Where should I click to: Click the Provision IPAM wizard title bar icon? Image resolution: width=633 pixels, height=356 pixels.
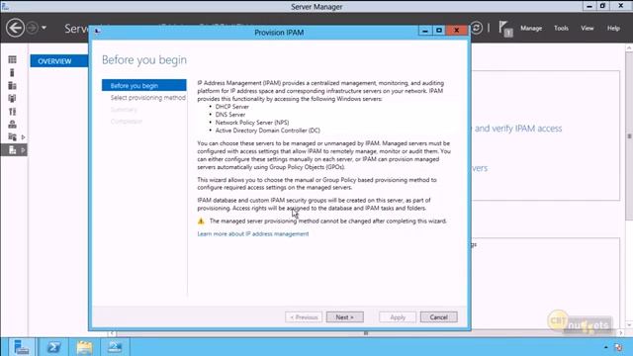97,32
